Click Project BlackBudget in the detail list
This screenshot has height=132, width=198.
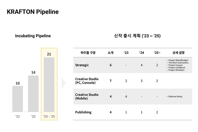178,60
